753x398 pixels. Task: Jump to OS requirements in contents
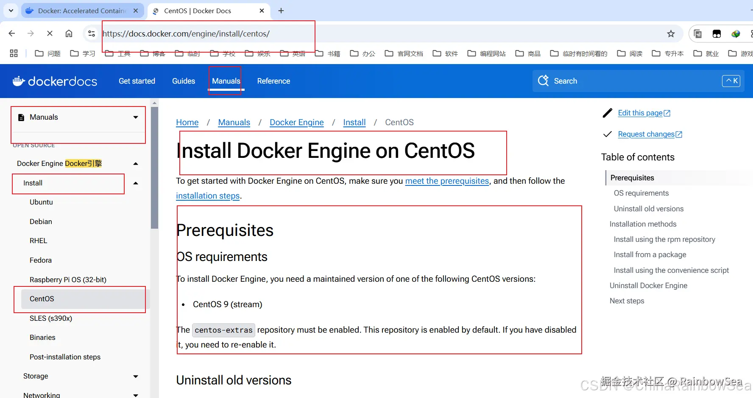(x=641, y=193)
